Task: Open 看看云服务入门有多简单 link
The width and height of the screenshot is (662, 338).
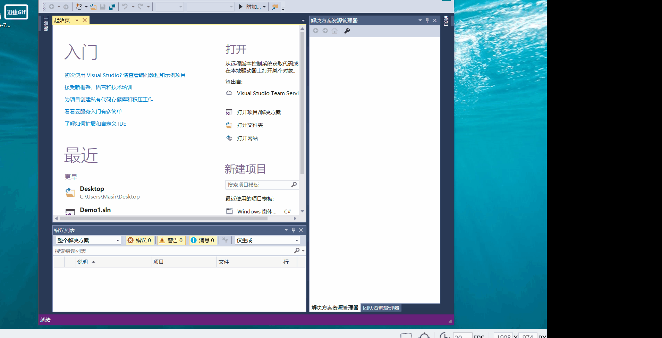Action: point(93,111)
